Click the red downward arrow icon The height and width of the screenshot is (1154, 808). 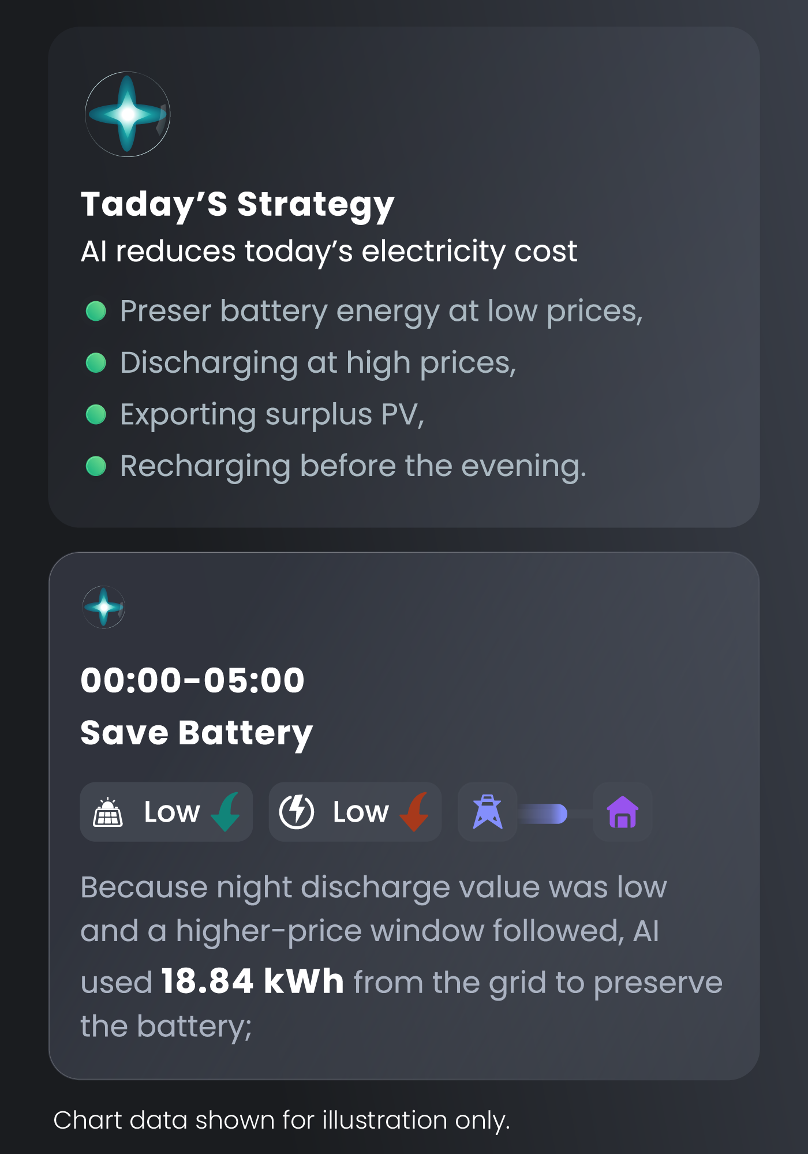[414, 812]
